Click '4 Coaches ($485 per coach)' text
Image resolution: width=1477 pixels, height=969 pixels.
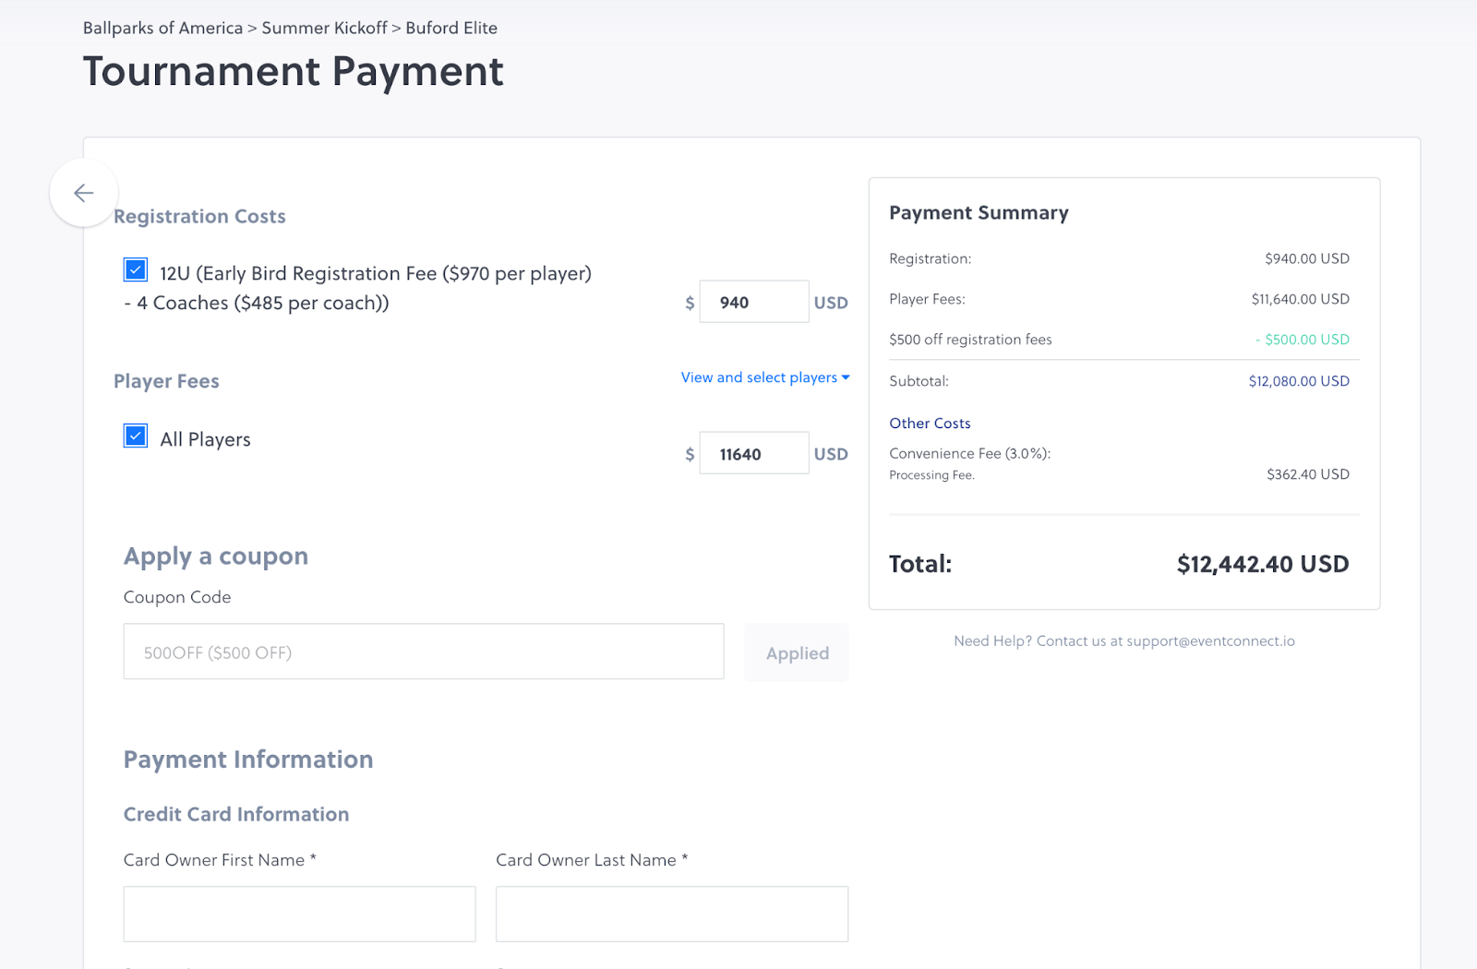click(x=263, y=303)
